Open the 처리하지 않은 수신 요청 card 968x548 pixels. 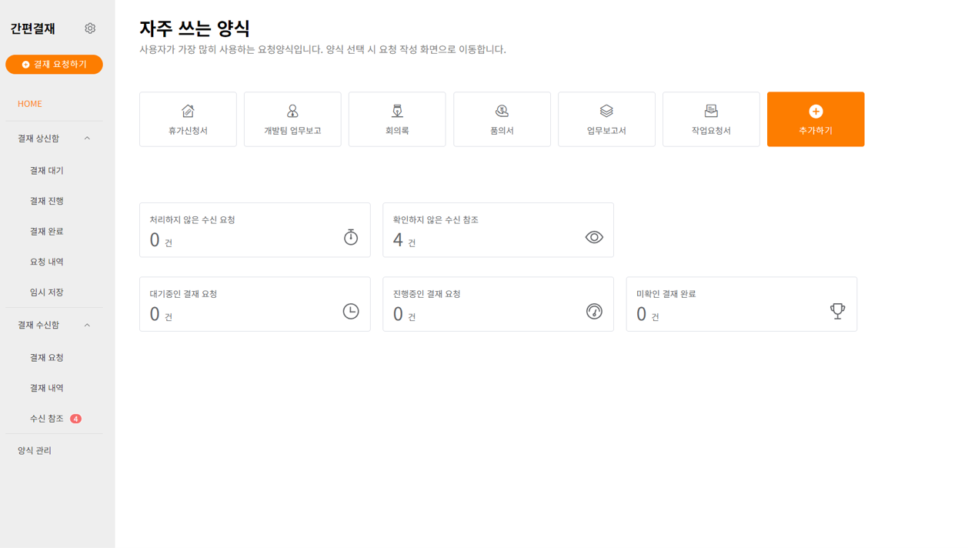click(255, 230)
